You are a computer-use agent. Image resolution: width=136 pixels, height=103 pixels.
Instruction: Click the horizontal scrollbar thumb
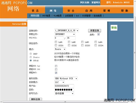(x=65, y=102)
